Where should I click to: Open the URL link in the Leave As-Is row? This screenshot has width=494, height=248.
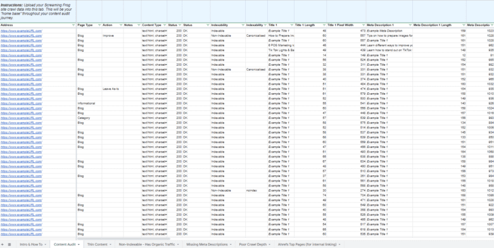(x=22, y=89)
